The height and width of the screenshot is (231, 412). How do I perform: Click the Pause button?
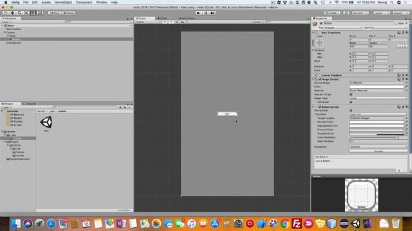click(x=206, y=13)
